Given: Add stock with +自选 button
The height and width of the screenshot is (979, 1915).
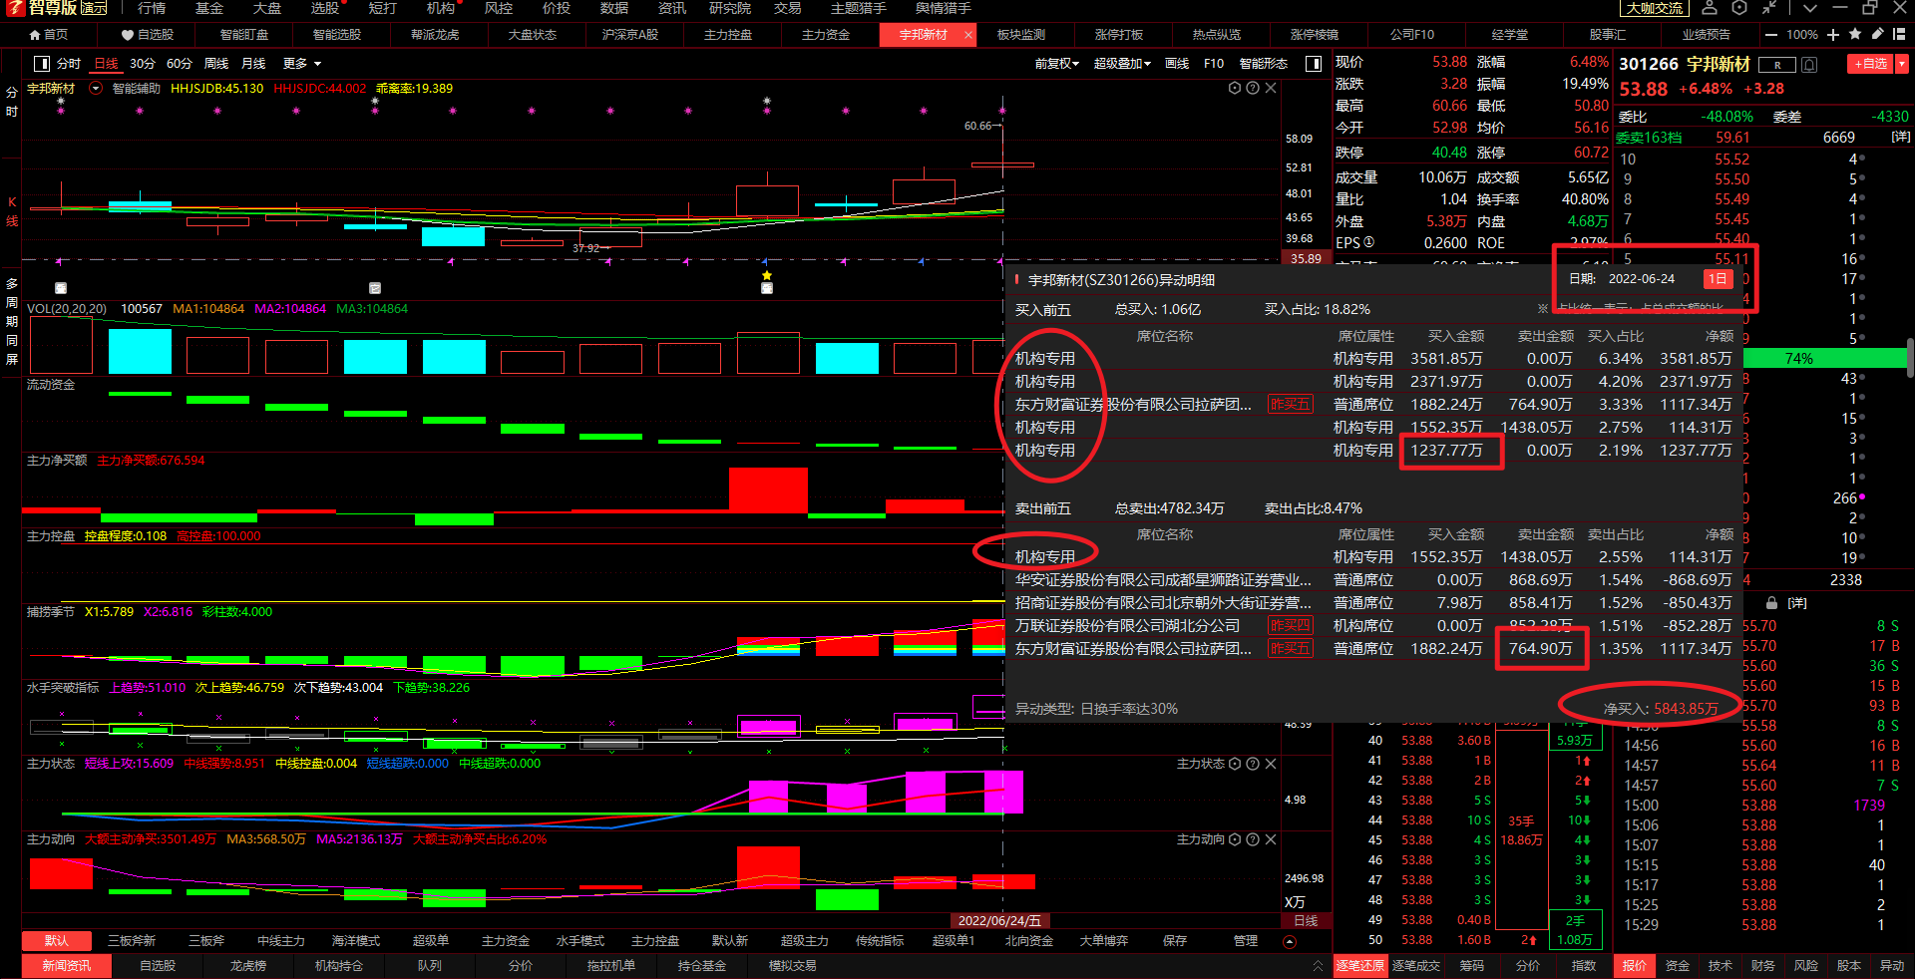Looking at the screenshot, I should (1870, 64).
